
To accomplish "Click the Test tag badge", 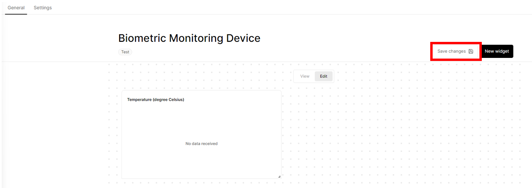I will 125,52.
